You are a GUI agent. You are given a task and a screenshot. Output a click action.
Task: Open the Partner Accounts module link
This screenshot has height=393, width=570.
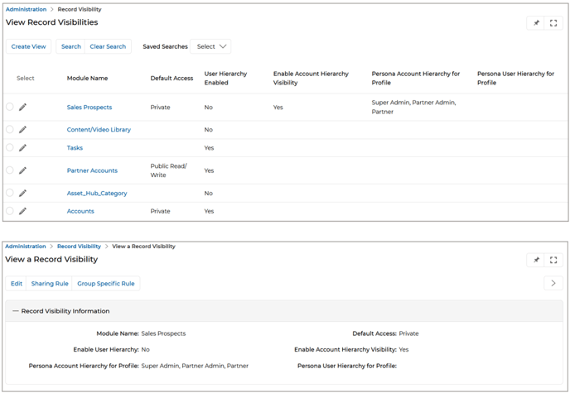point(92,170)
